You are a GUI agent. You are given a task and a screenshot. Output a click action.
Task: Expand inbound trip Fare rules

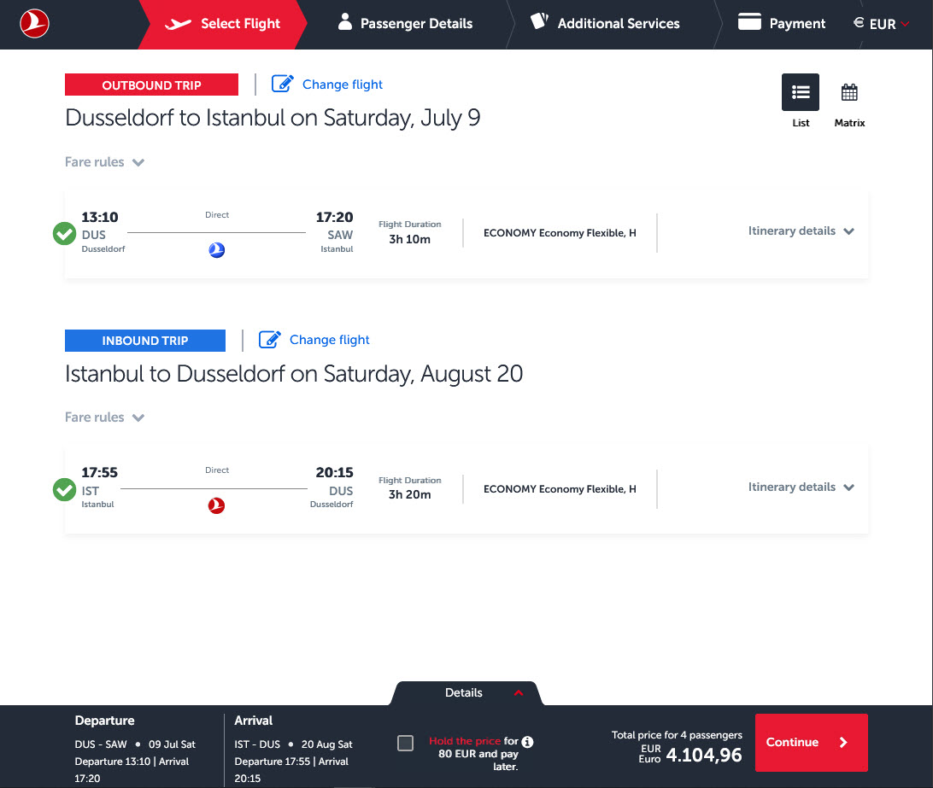tap(104, 417)
